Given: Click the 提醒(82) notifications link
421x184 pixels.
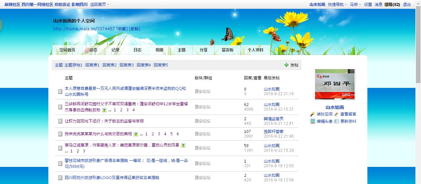Looking at the screenshot, I should tap(392, 5).
